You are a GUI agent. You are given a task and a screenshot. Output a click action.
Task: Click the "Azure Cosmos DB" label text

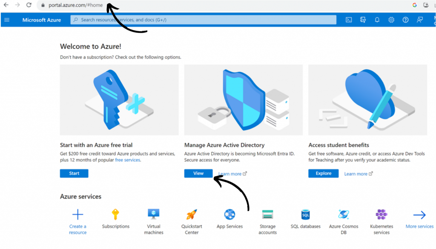[344, 229]
